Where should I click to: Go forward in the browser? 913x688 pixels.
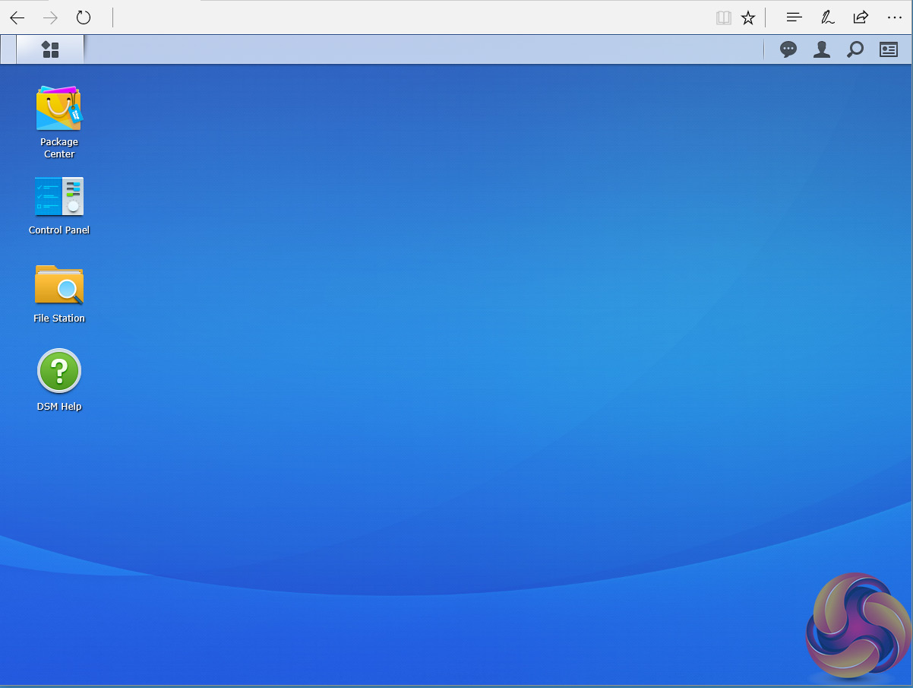50,17
